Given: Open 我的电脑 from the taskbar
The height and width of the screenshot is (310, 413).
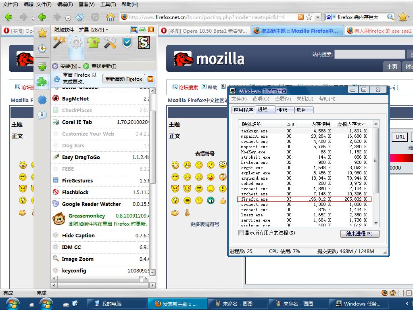Looking at the screenshot, I should tap(117, 304).
